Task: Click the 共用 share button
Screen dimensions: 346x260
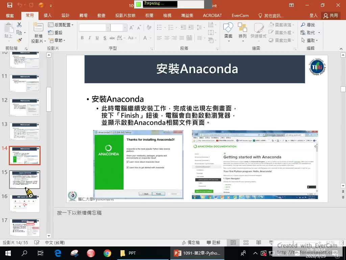Action: tap(330, 16)
